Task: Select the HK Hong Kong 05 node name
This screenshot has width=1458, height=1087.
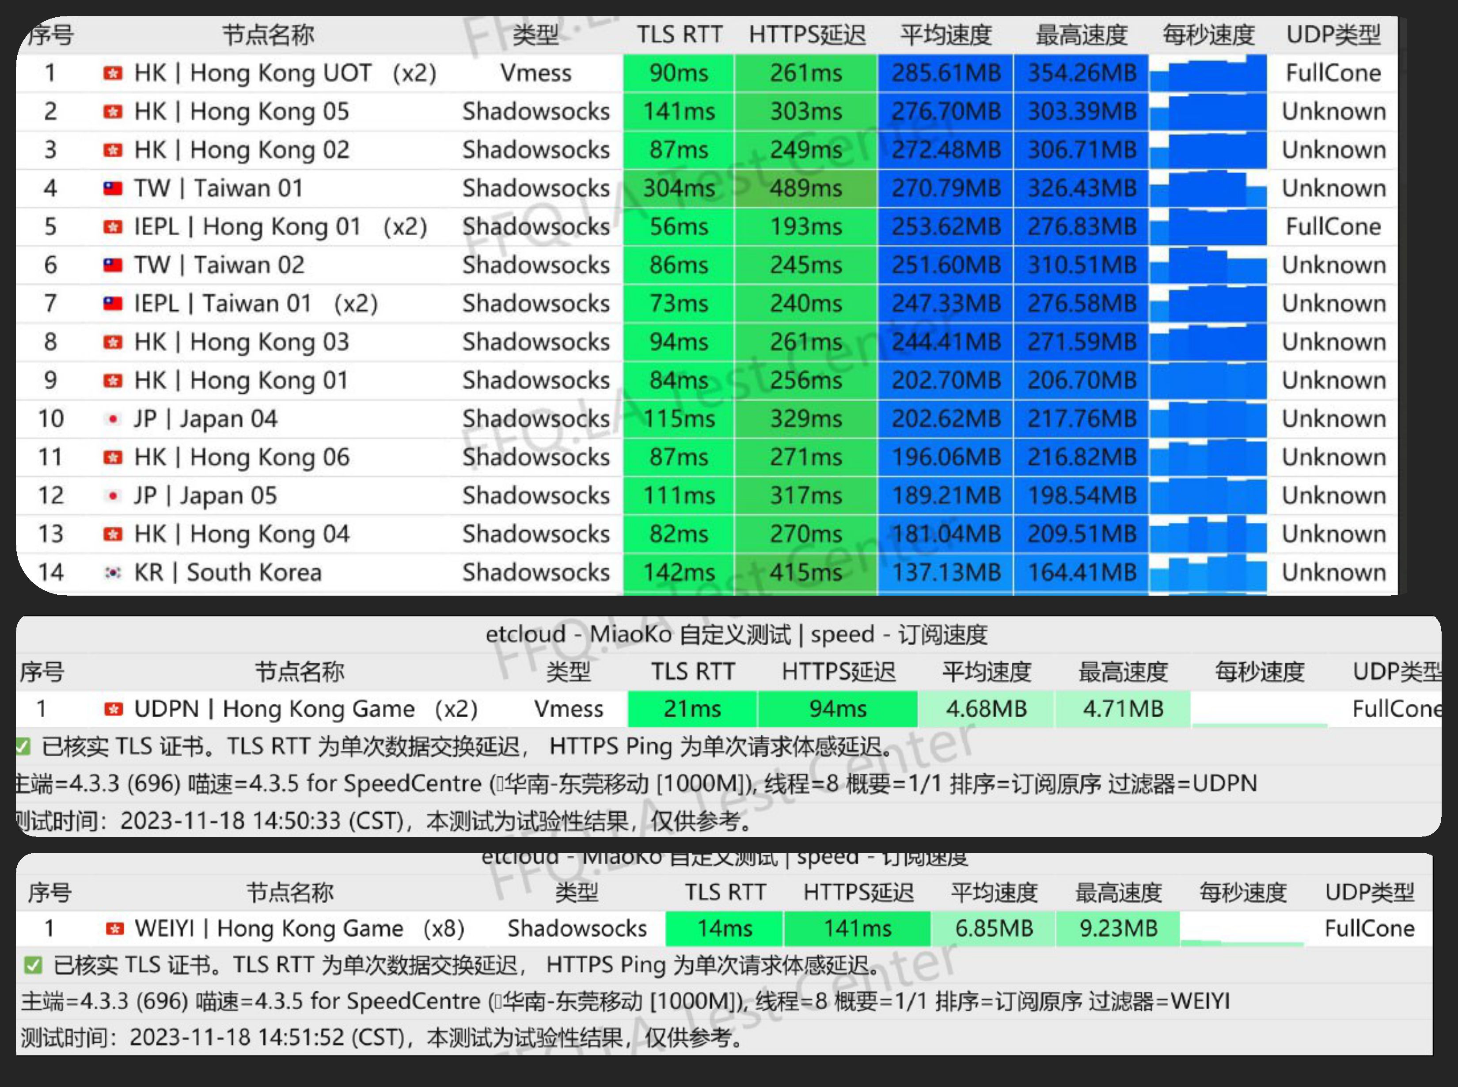Action: coord(242,112)
